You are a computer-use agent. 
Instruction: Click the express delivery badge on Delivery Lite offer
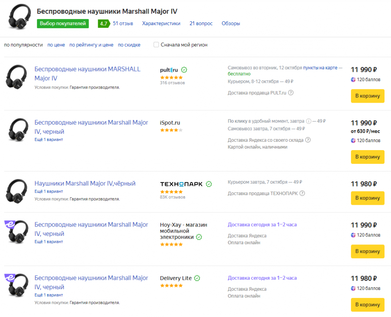pyautogui.click(x=10, y=277)
